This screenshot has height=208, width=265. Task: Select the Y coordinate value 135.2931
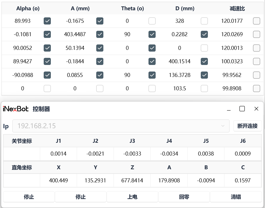[x=95, y=180]
